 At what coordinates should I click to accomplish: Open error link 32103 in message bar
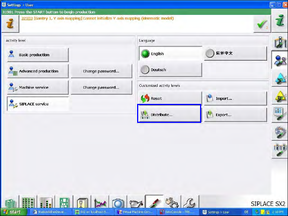(27, 18)
